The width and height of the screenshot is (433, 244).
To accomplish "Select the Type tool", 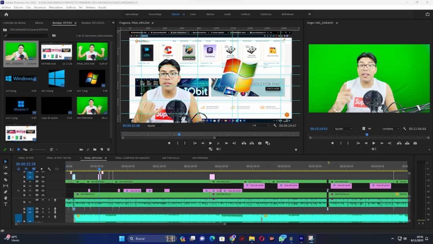I will (x=5, y=204).
